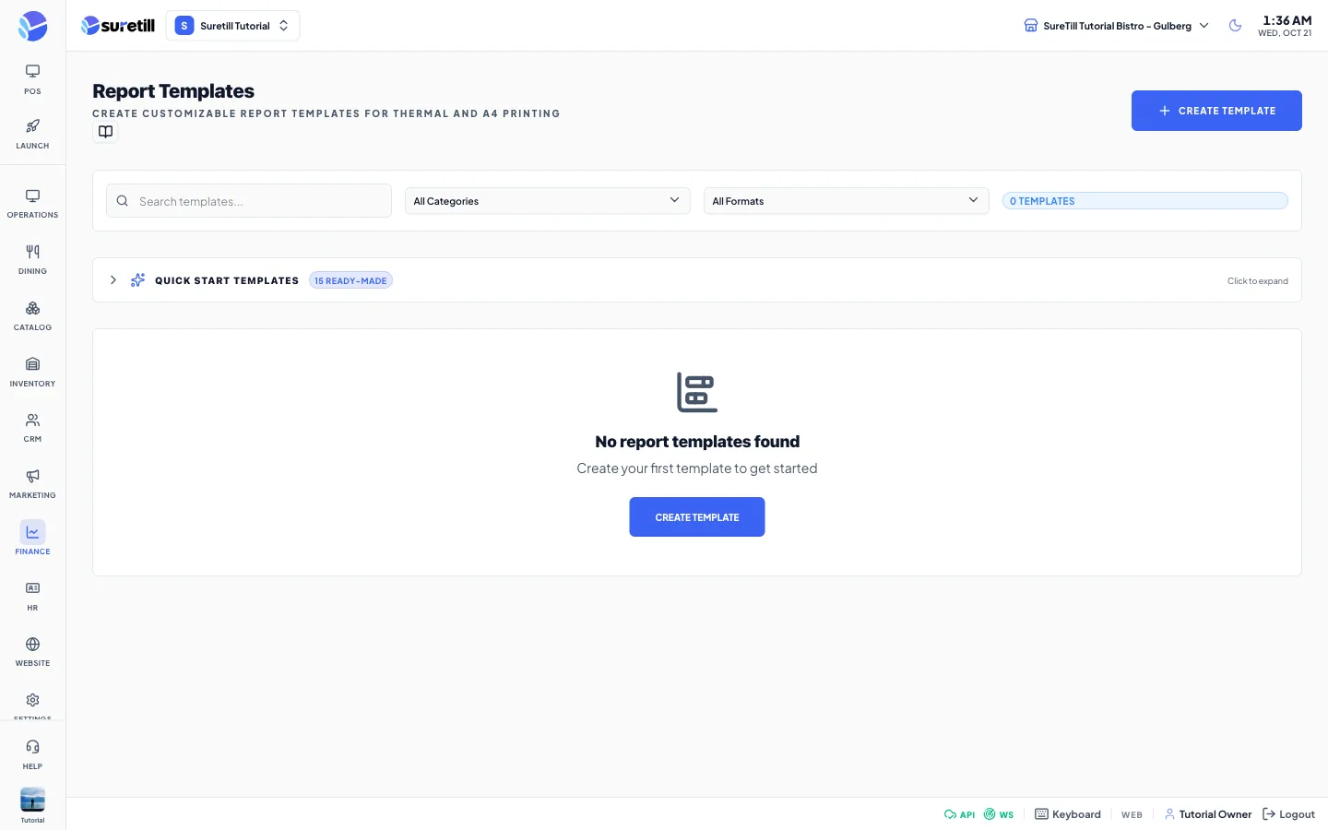Click the 'No report templates found' heading

(x=697, y=442)
